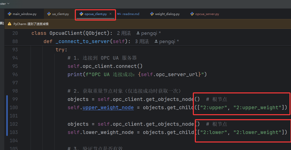This screenshot has width=291, height=150.
Task: Show the "3 用法" usages for _connect_to_server
Action: tap(142, 41)
